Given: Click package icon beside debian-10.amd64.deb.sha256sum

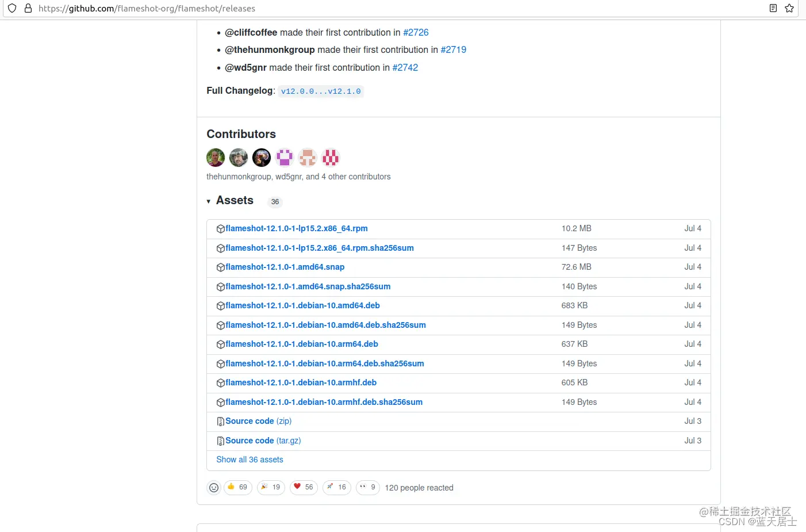Looking at the screenshot, I should tap(220, 326).
